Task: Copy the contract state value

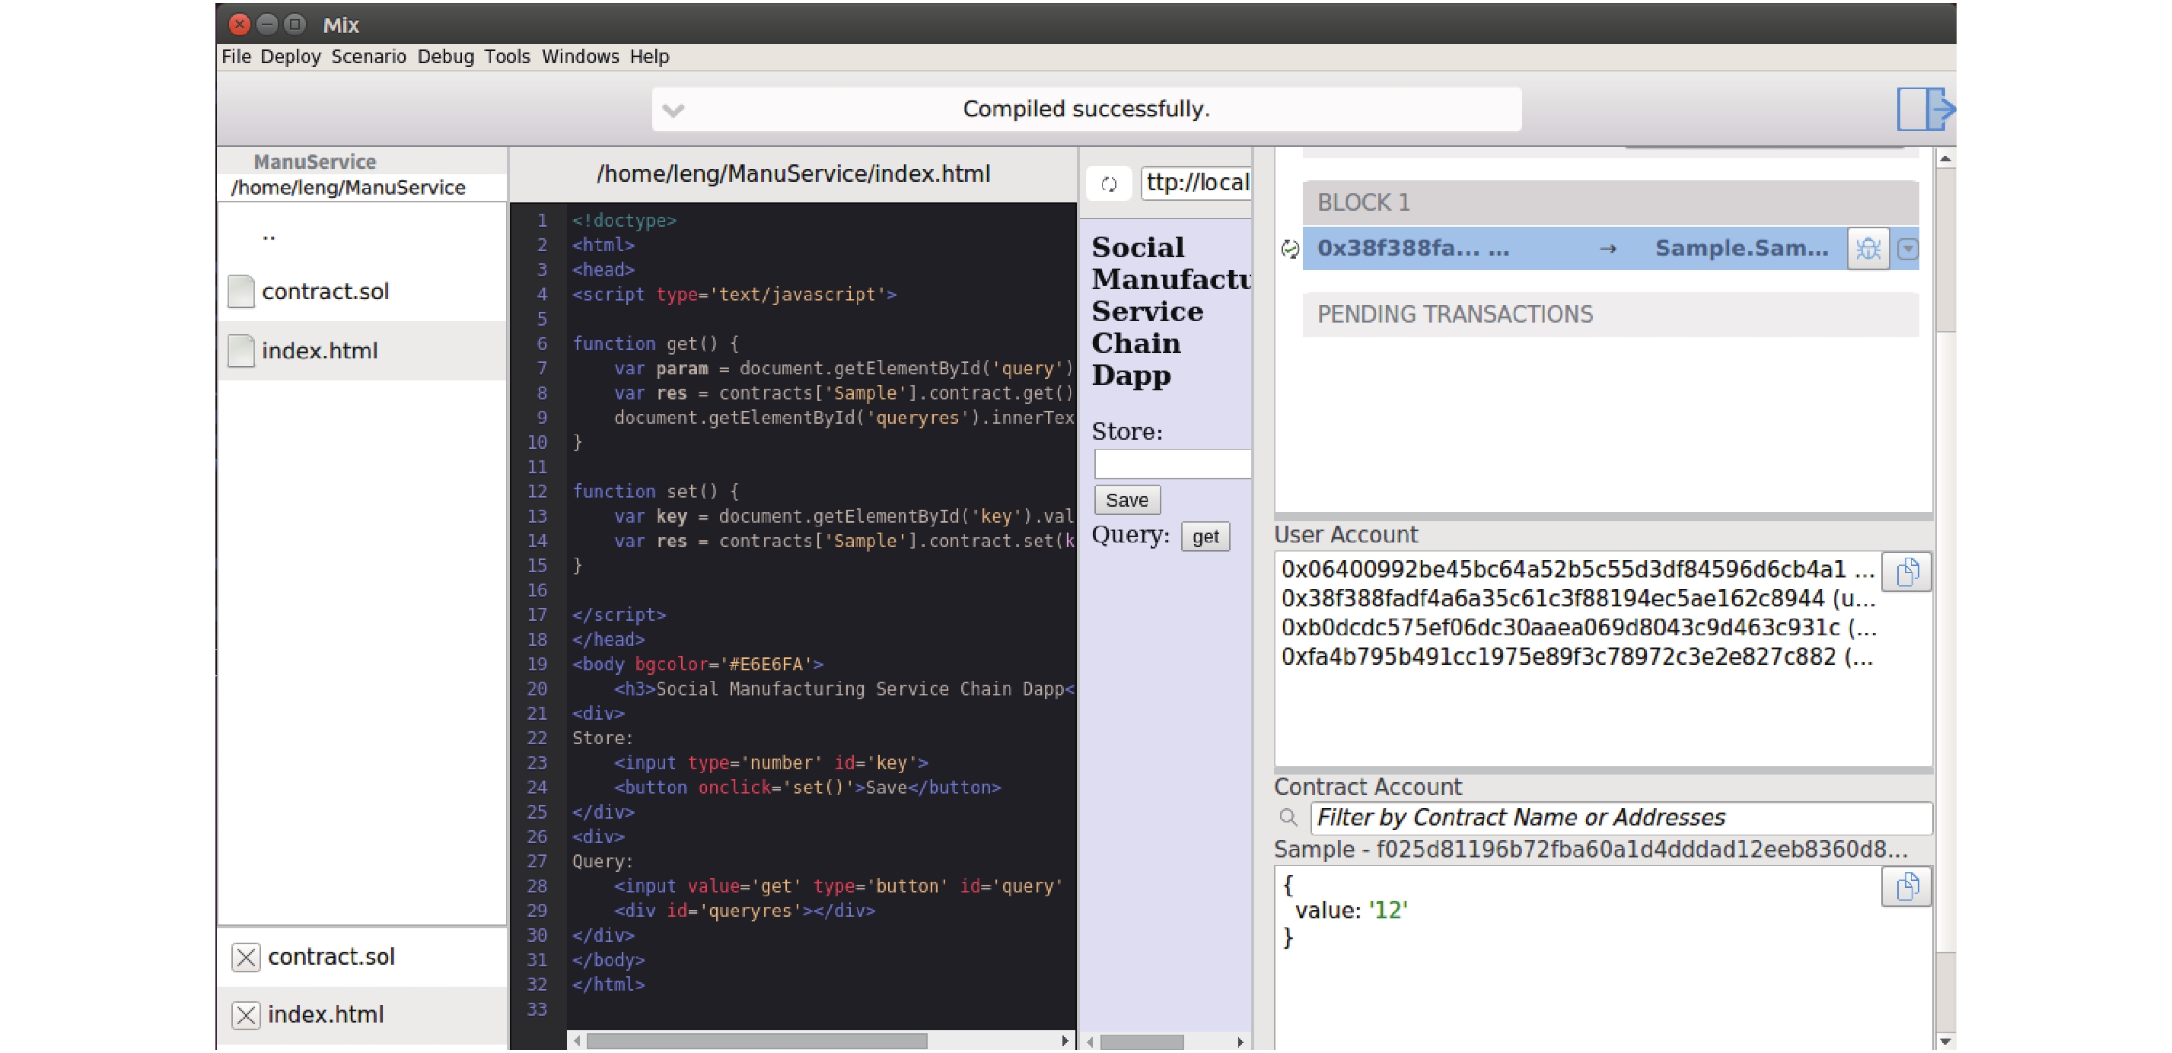Action: click(x=1906, y=887)
